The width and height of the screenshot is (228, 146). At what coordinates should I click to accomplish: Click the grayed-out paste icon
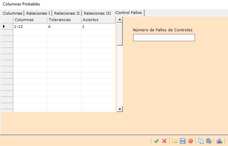(209, 141)
